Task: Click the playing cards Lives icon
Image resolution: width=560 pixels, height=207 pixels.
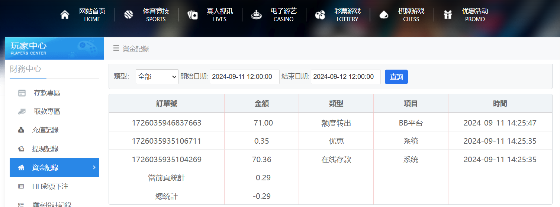Action: (193, 15)
